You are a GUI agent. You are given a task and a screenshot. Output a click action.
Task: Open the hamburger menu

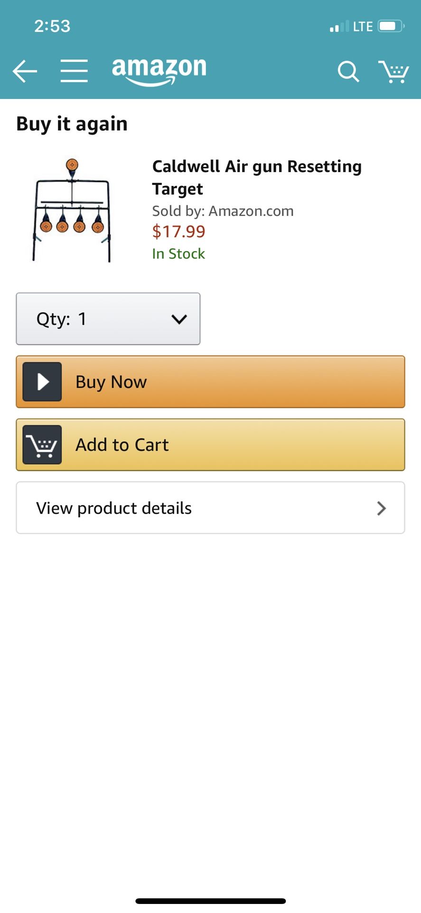coord(74,71)
